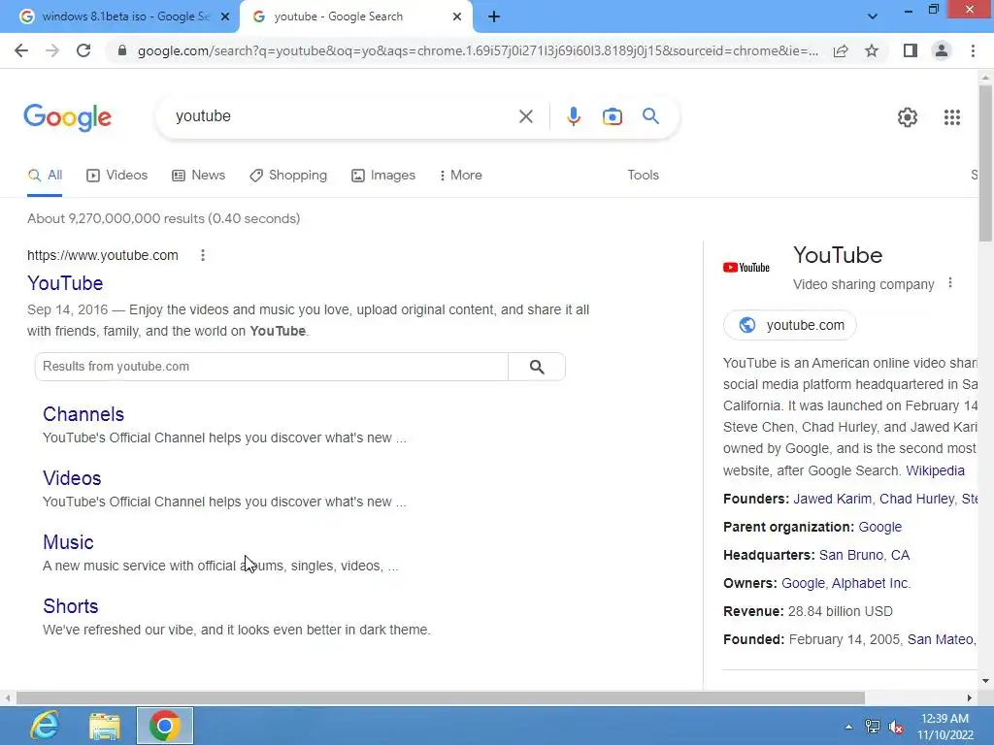Search within youtube.com using the magnifier button
Image resolution: width=994 pixels, height=745 pixels.
tap(536, 367)
